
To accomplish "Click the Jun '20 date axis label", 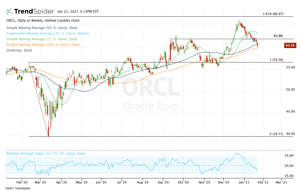I will click(x=101, y=182).
